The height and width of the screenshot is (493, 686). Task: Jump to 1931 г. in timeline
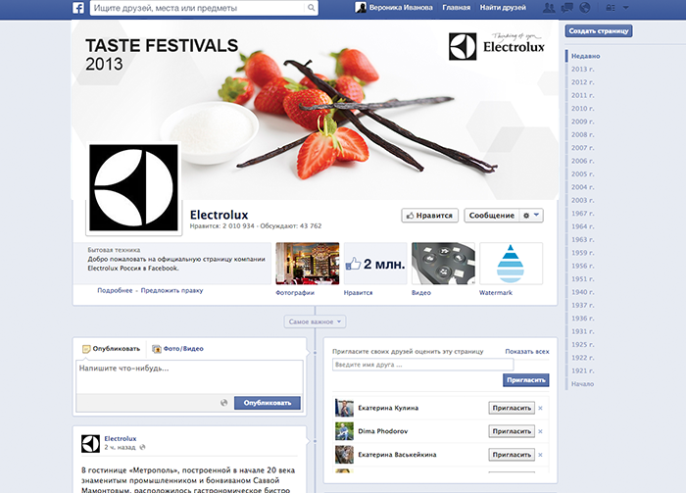(583, 331)
